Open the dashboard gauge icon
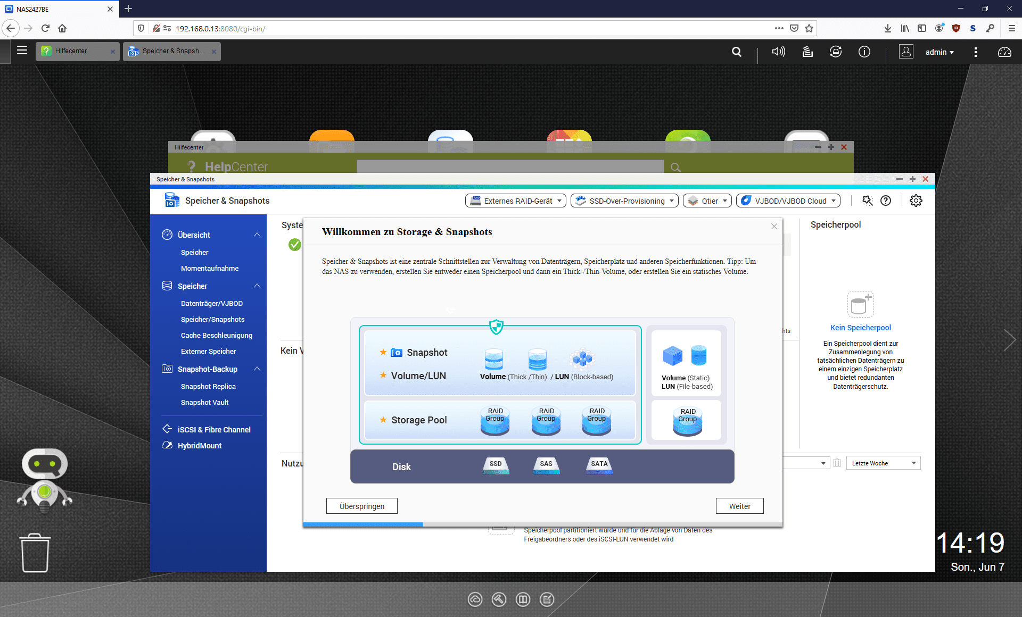Screen dimensions: 1022x617 point(1004,52)
